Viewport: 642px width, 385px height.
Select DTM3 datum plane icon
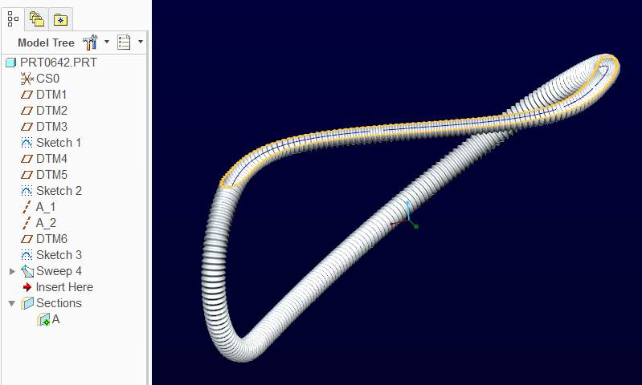[x=27, y=127]
